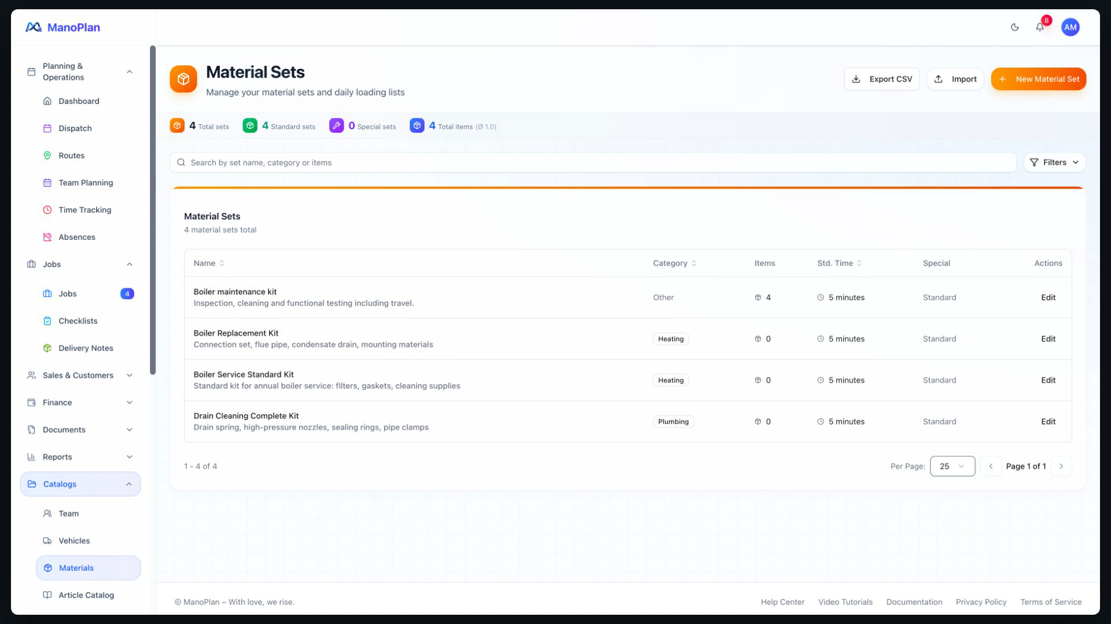Open the AM user avatar menu
Screen dimensions: 1111x624
(x=1070, y=27)
